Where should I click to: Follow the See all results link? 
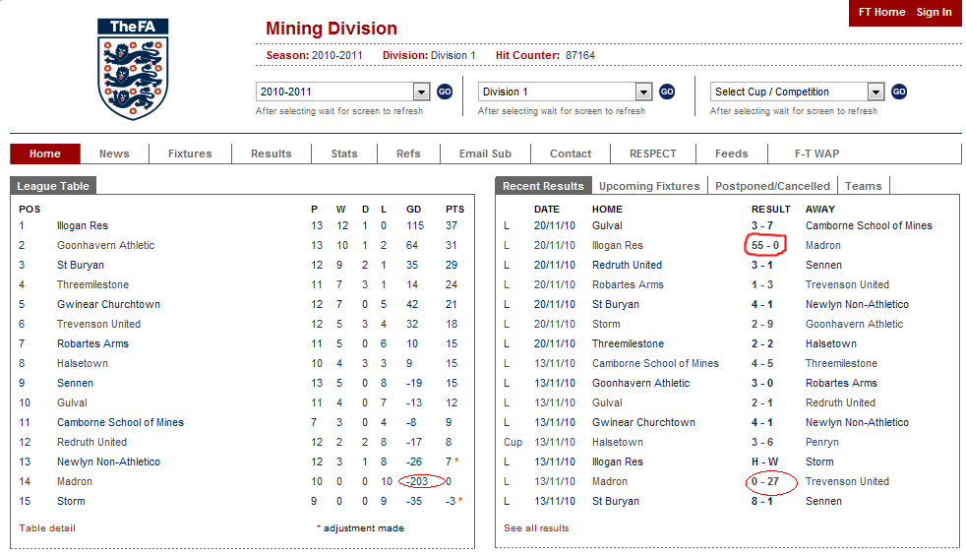click(x=536, y=528)
